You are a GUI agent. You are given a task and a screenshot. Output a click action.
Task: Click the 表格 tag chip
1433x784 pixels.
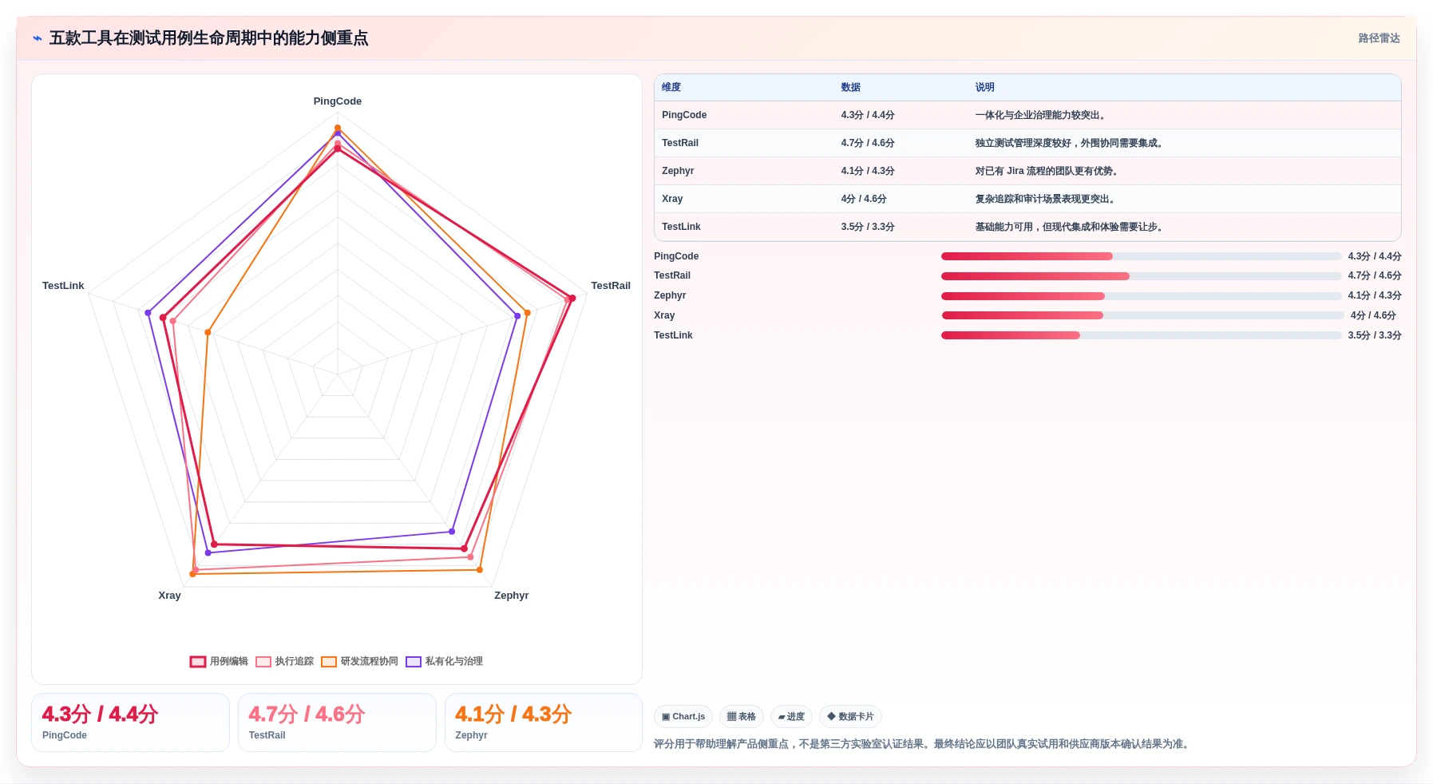click(x=742, y=716)
